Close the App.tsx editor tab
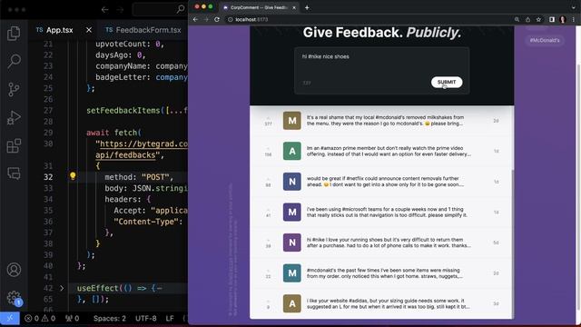This screenshot has width=581, height=327. click(89, 30)
